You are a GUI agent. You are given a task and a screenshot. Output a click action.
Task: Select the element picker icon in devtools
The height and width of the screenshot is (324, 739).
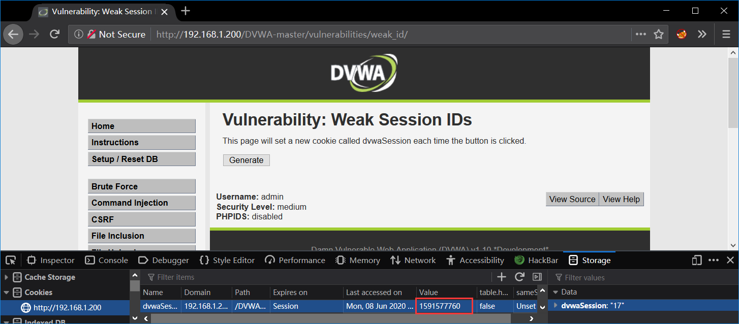[x=11, y=260]
